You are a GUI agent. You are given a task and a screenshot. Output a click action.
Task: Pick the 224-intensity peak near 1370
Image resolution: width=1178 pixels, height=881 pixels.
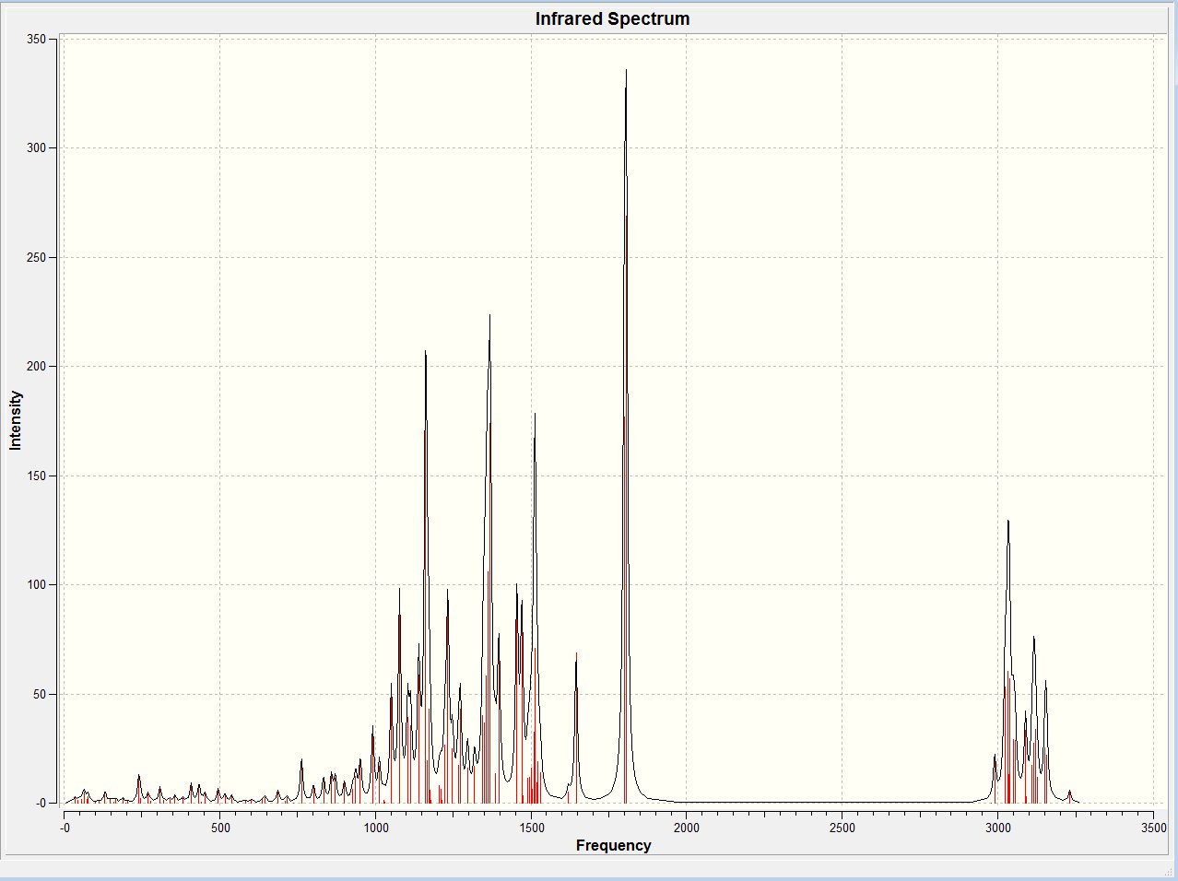489,316
